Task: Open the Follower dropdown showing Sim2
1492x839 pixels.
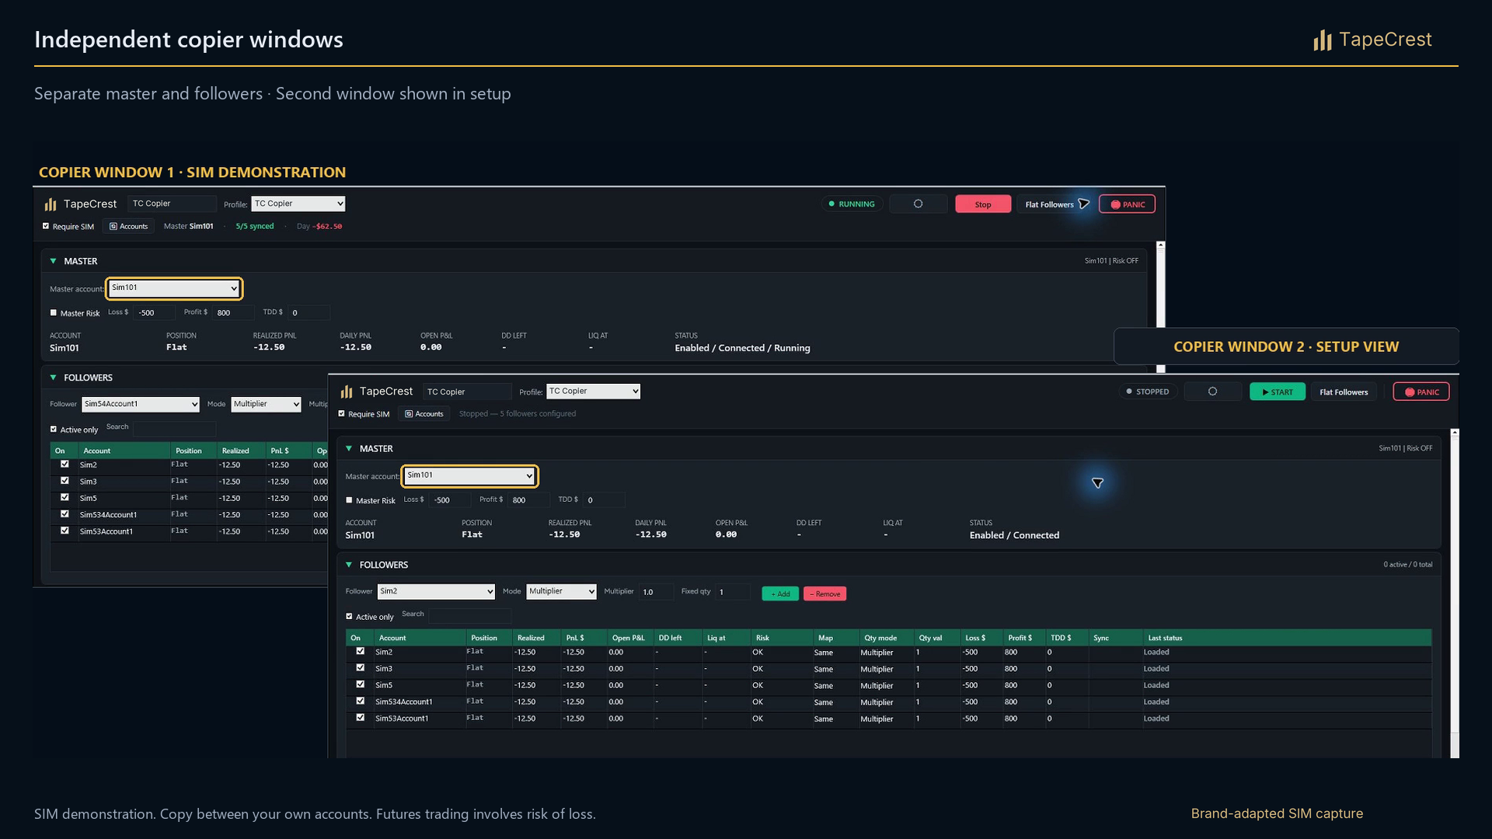Action: (x=436, y=592)
